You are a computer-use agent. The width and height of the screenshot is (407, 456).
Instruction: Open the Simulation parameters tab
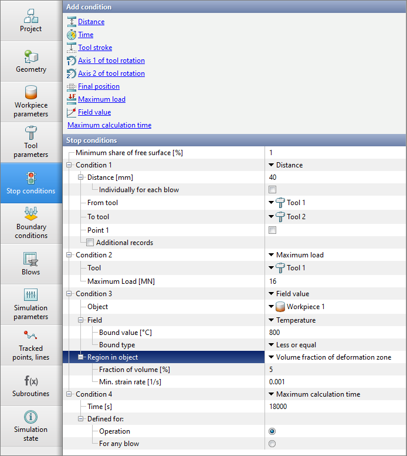[x=31, y=304]
